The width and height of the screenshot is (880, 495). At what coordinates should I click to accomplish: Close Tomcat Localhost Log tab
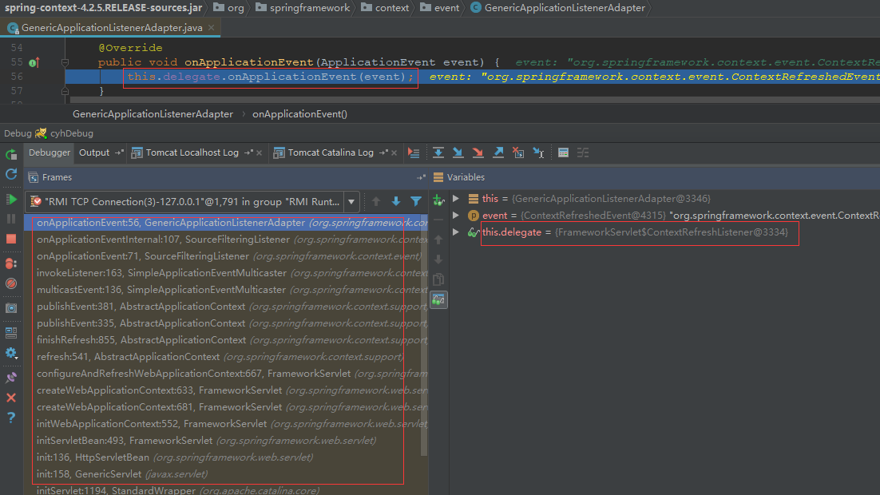tap(260, 152)
